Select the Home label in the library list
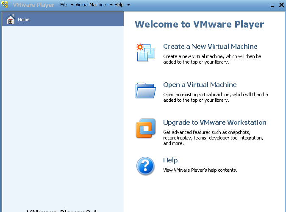The height and width of the screenshot is (212, 286). click(x=24, y=20)
